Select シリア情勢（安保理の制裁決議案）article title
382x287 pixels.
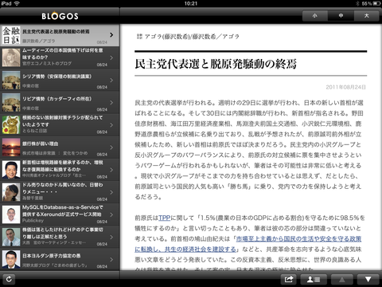(x=57, y=77)
